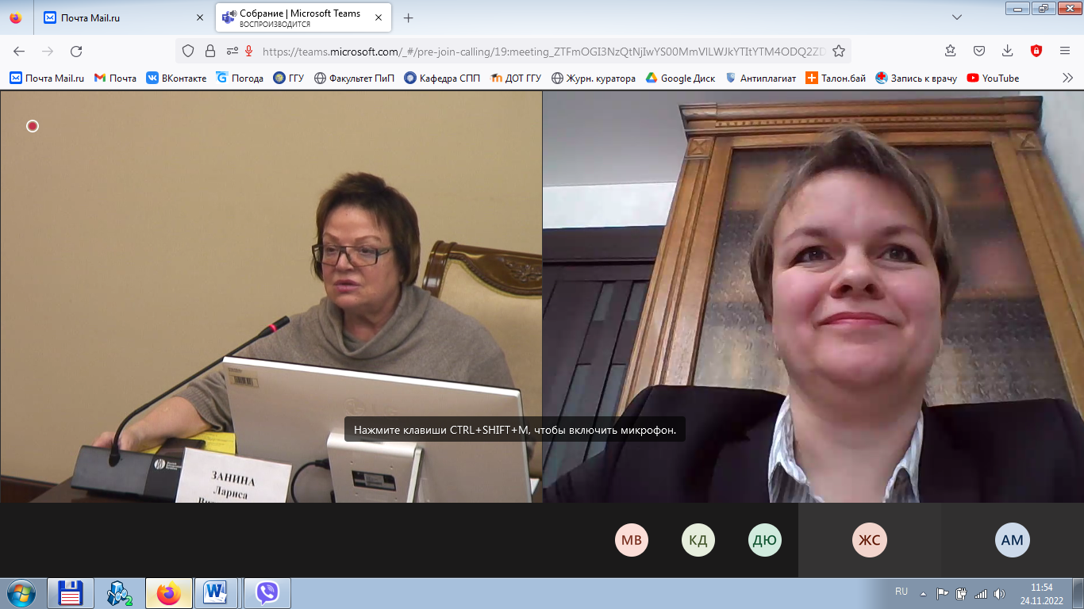1084x609 pixels.
Task: Go forward in browser history
Action: click(x=48, y=51)
